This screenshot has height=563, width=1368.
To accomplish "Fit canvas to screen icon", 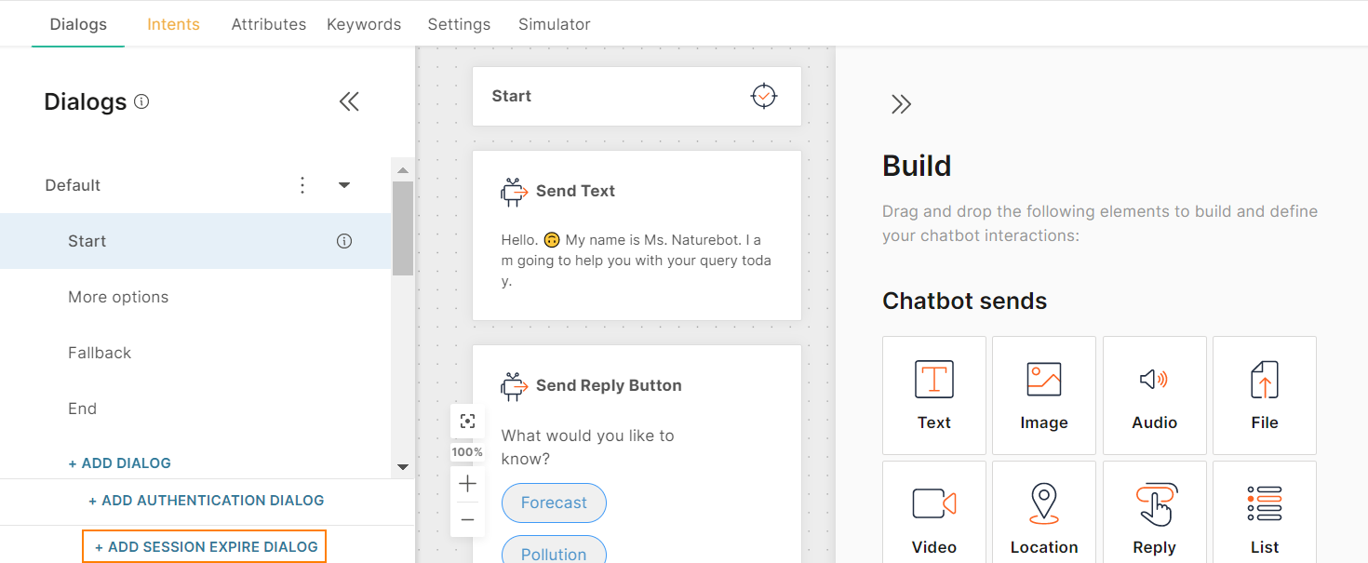I will pyautogui.click(x=467, y=422).
